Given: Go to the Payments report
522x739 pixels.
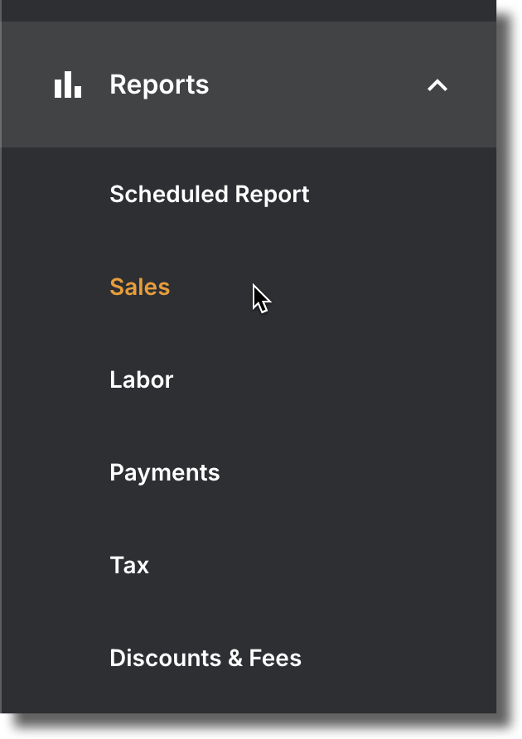Looking at the screenshot, I should tap(165, 473).
